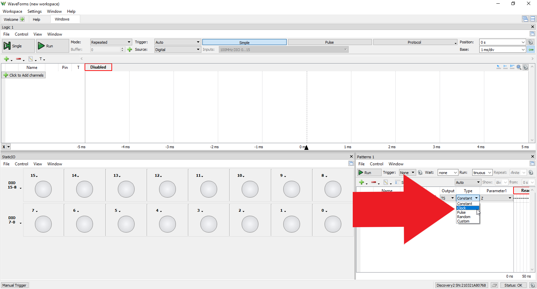Open the zoom magnifier in Logic plot
Image resolution: width=537 pixels, height=289 pixels.
click(x=519, y=67)
